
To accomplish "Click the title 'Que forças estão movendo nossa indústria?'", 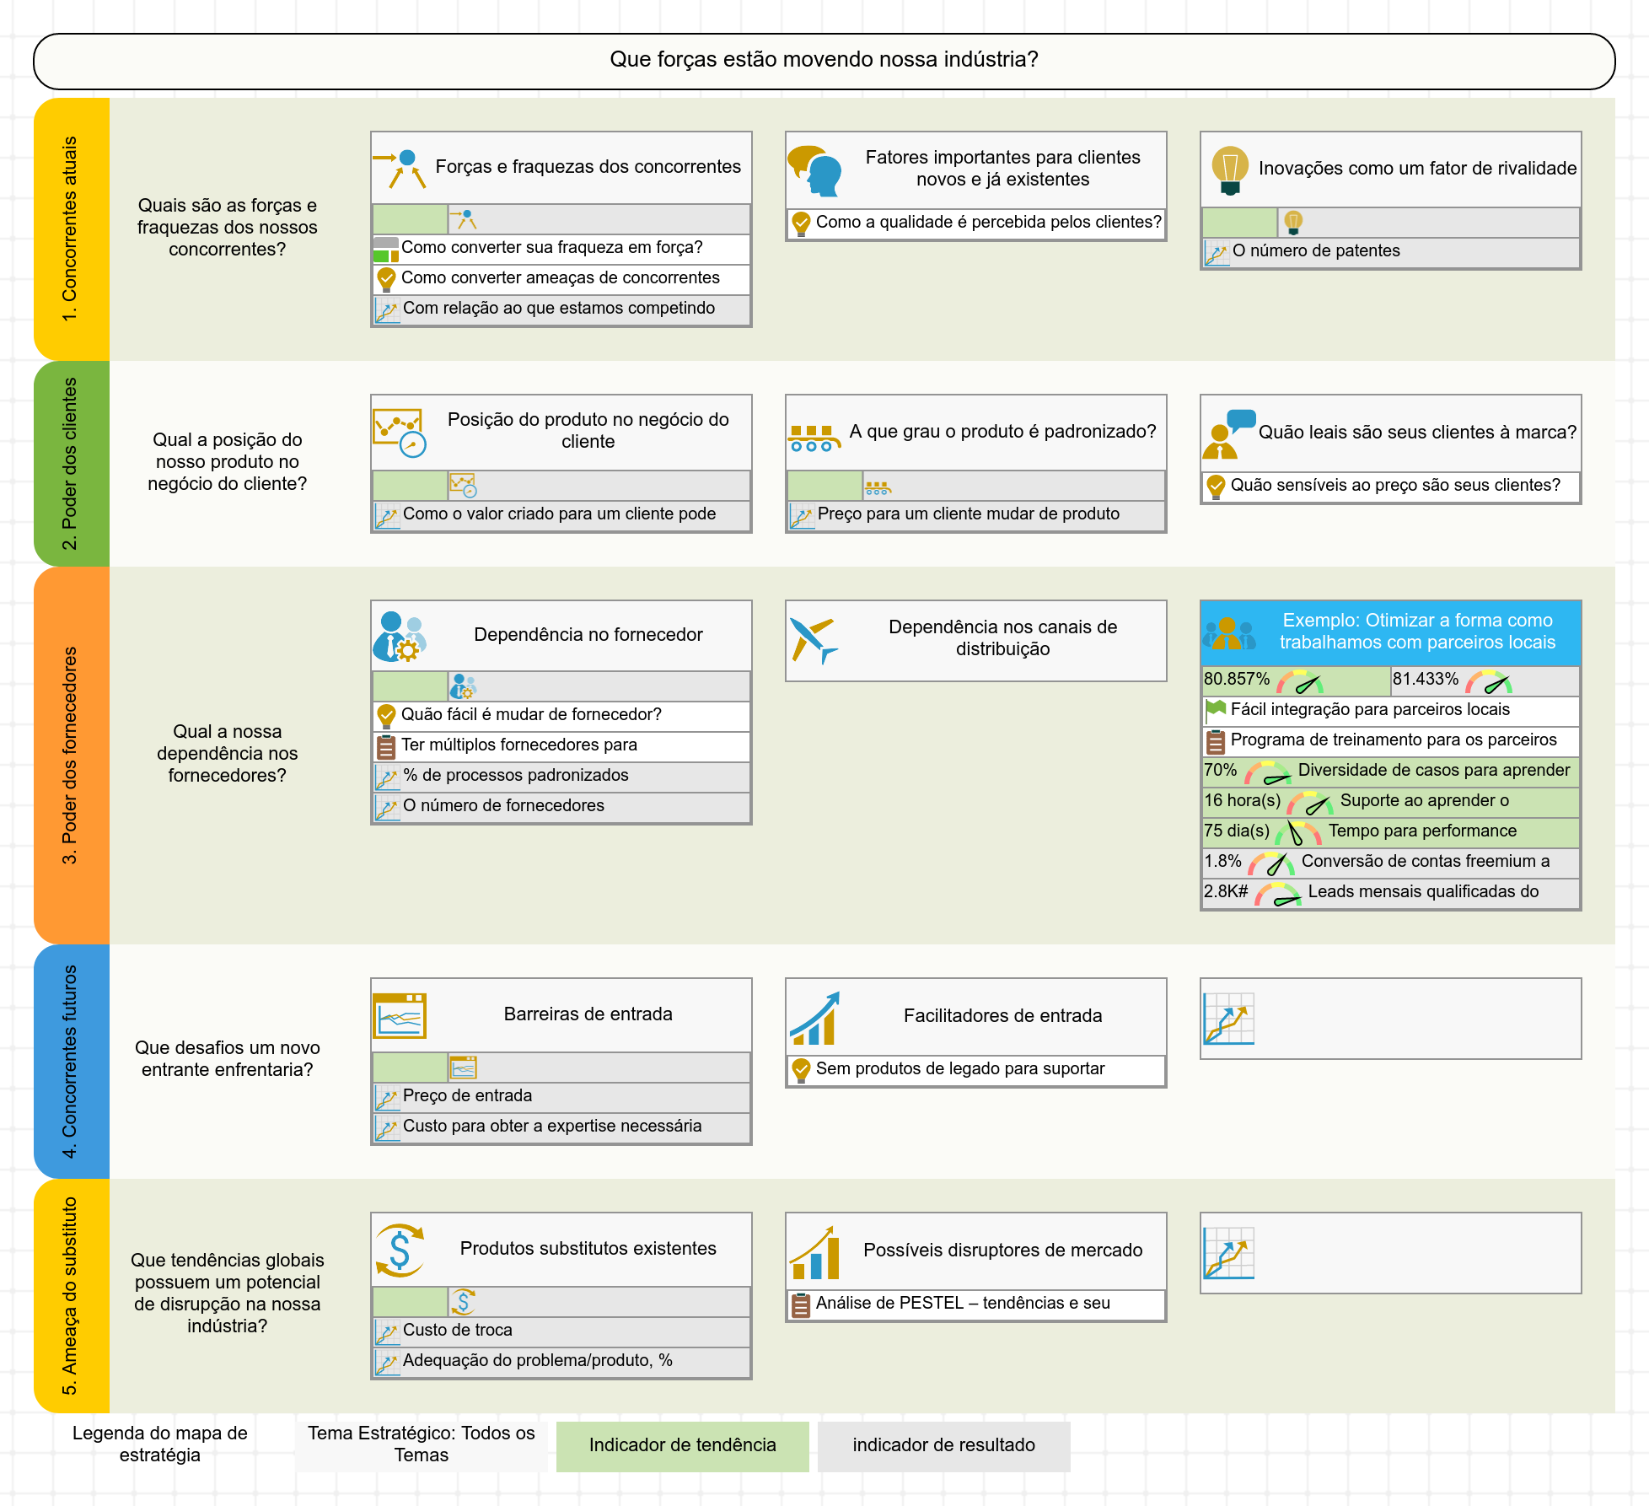I will (x=824, y=61).
